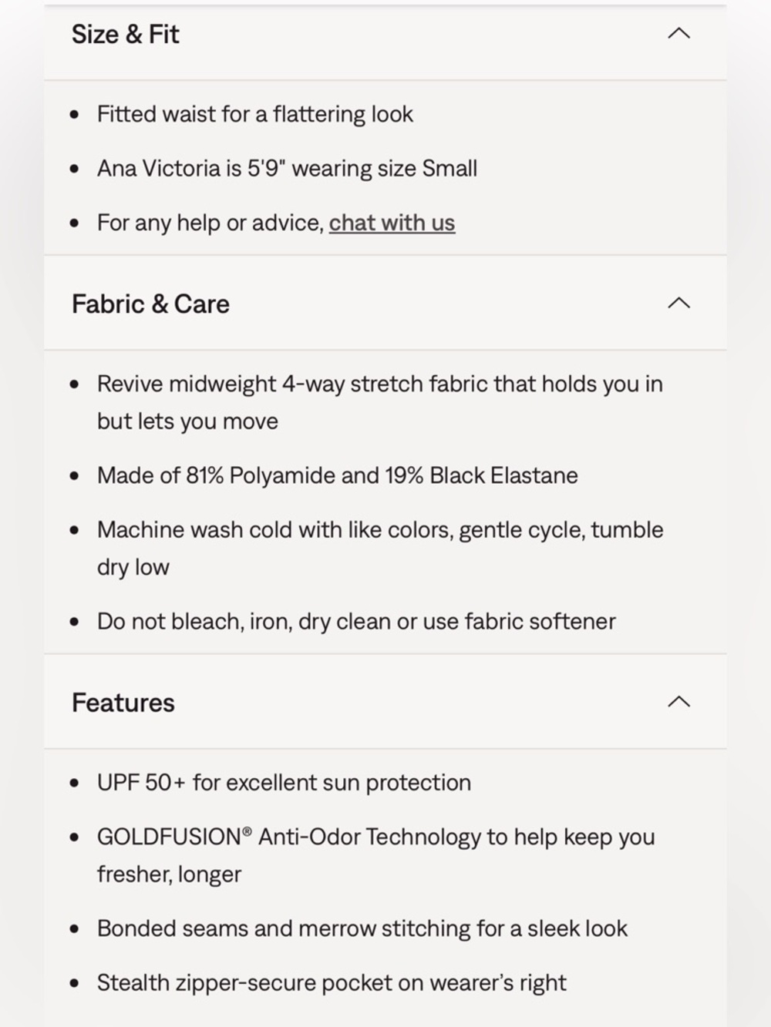Click the Stealth zipper-secure pocket line
The image size is (771, 1027).
coord(332,983)
